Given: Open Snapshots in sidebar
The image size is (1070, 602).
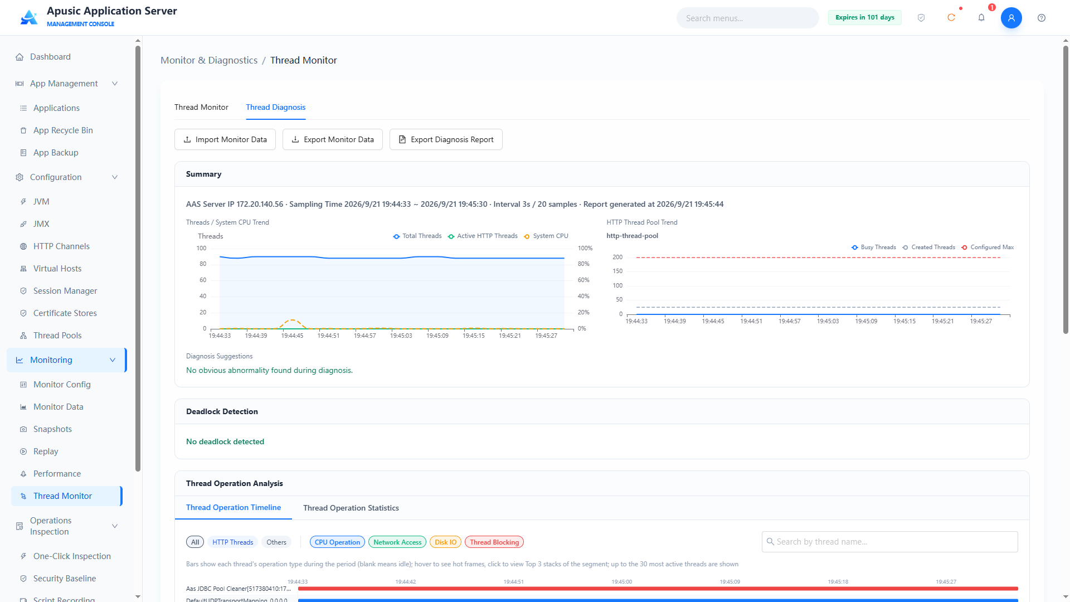Looking at the screenshot, I should coord(52,429).
